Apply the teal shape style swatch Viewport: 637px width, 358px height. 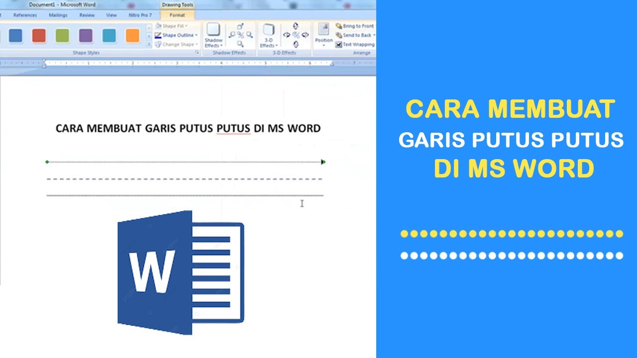pyautogui.click(x=109, y=35)
